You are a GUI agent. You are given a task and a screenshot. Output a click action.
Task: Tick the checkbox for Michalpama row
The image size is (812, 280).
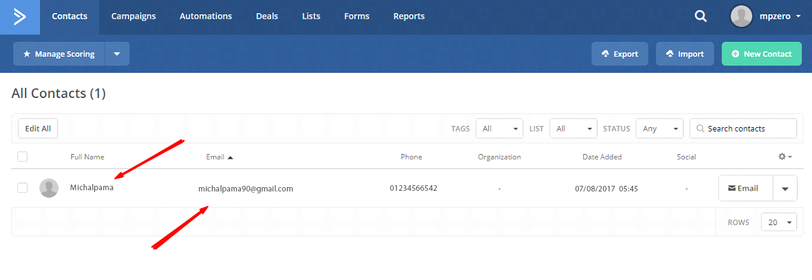22,188
